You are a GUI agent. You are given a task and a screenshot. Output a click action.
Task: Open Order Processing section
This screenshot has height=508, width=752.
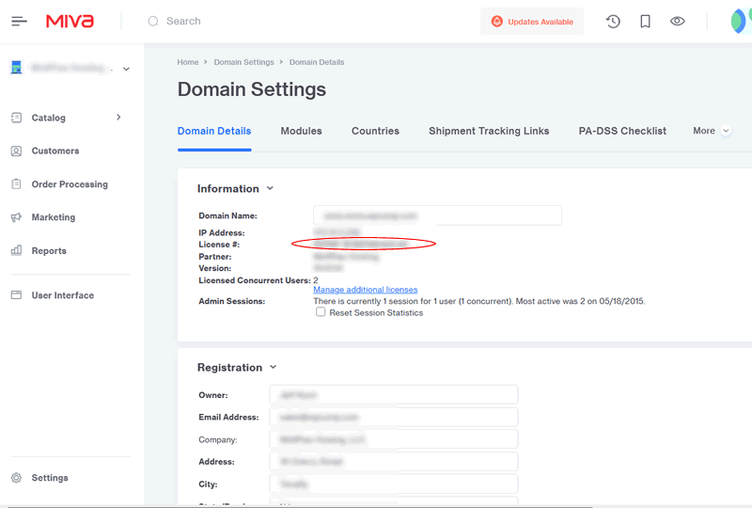70,184
